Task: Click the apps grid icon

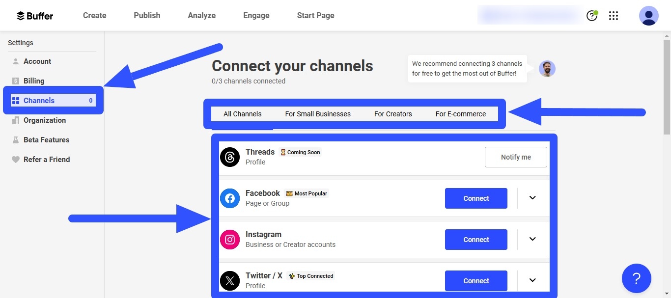Action: 613,15
